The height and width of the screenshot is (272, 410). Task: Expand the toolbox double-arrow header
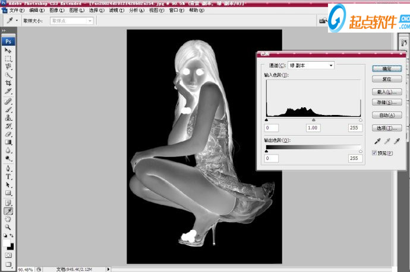tap(4, 30)
